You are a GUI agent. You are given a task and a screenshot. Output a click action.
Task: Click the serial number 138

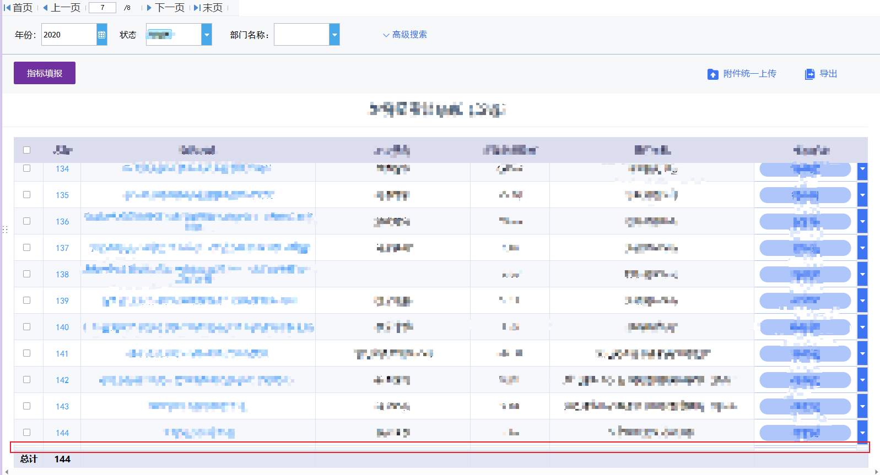(62, 274)
